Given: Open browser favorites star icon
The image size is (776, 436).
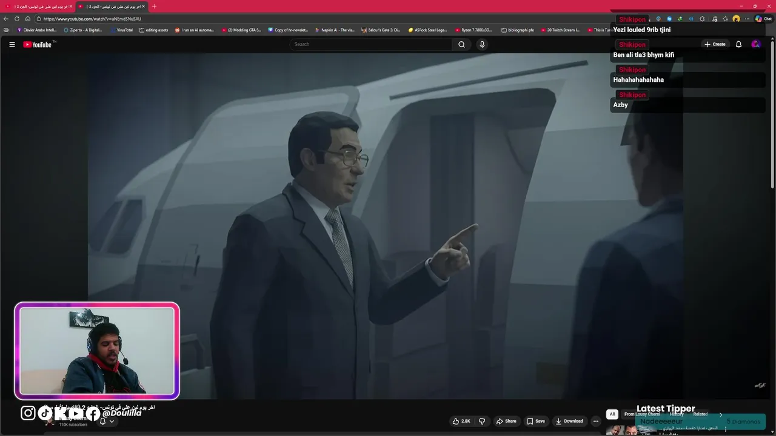Looking at the screenshot, I should click(x=725, y=19).
